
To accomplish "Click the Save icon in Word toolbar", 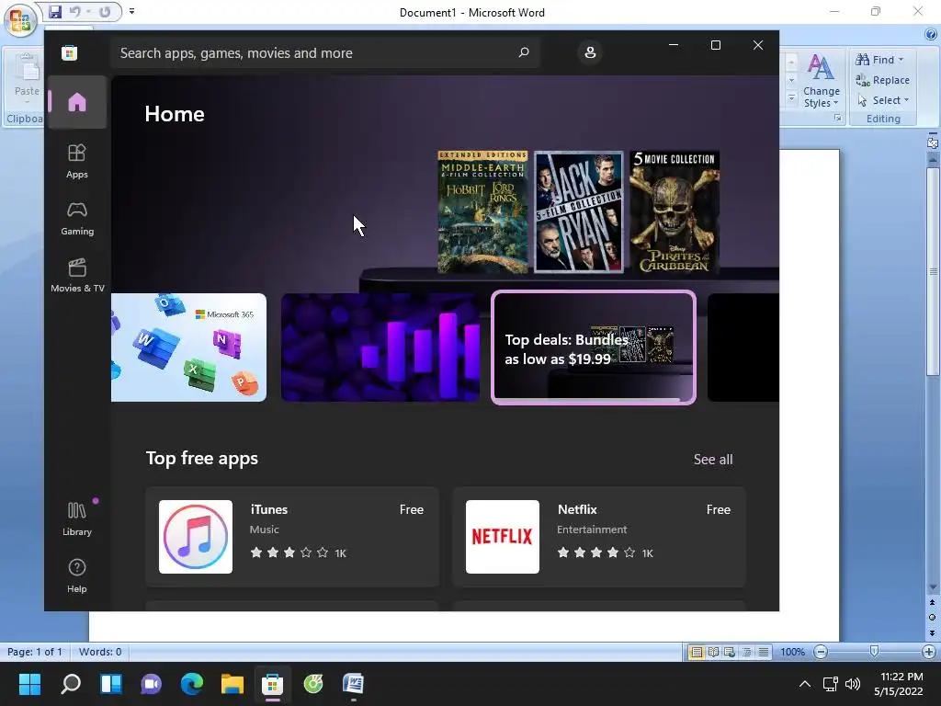I will pyautogui.click(x=55, y=11).
